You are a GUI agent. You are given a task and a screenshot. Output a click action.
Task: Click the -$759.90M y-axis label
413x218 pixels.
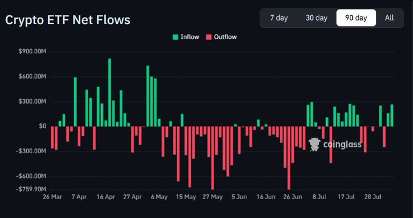coord(32,189)
